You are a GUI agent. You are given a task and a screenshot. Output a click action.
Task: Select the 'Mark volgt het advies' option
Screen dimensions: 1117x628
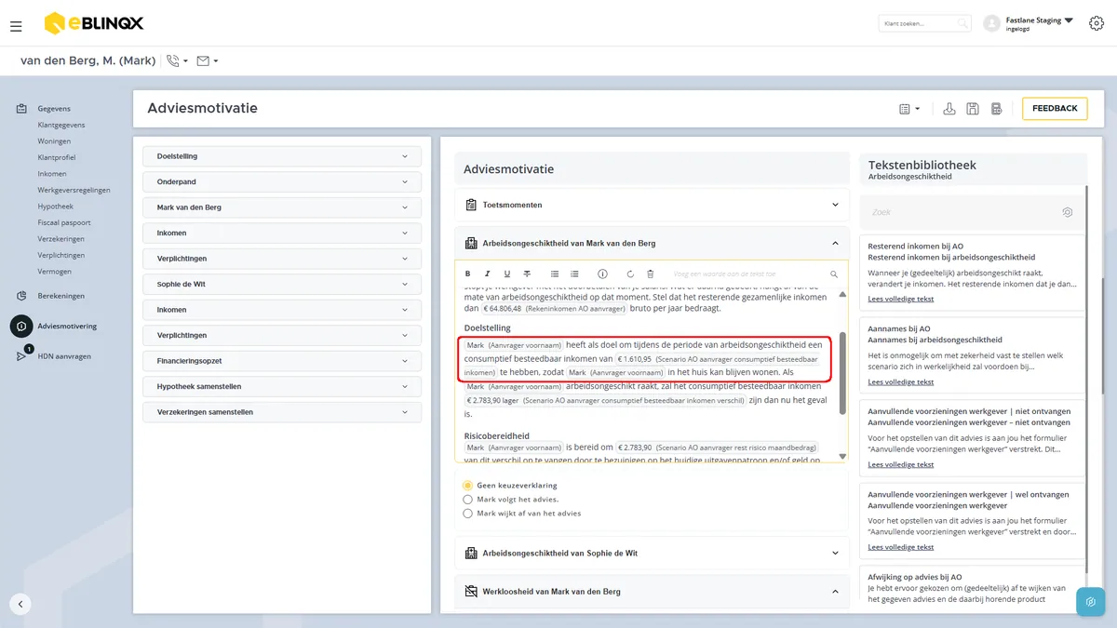[467, 500]
